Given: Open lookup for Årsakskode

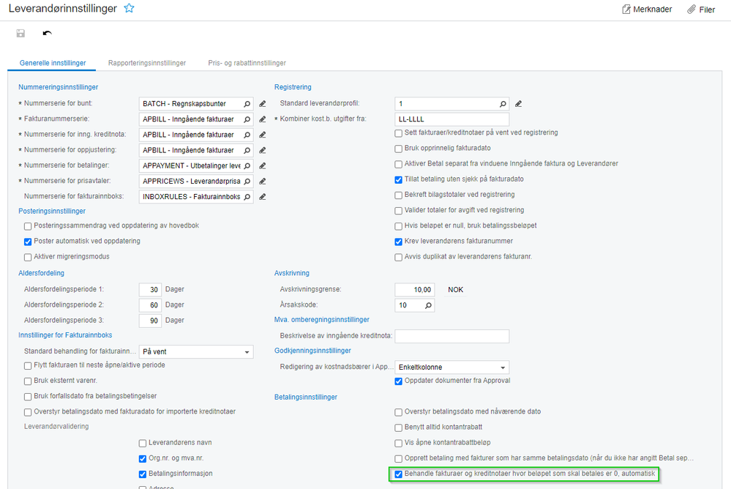Looking at the screenshot, I should click(429, 305).
